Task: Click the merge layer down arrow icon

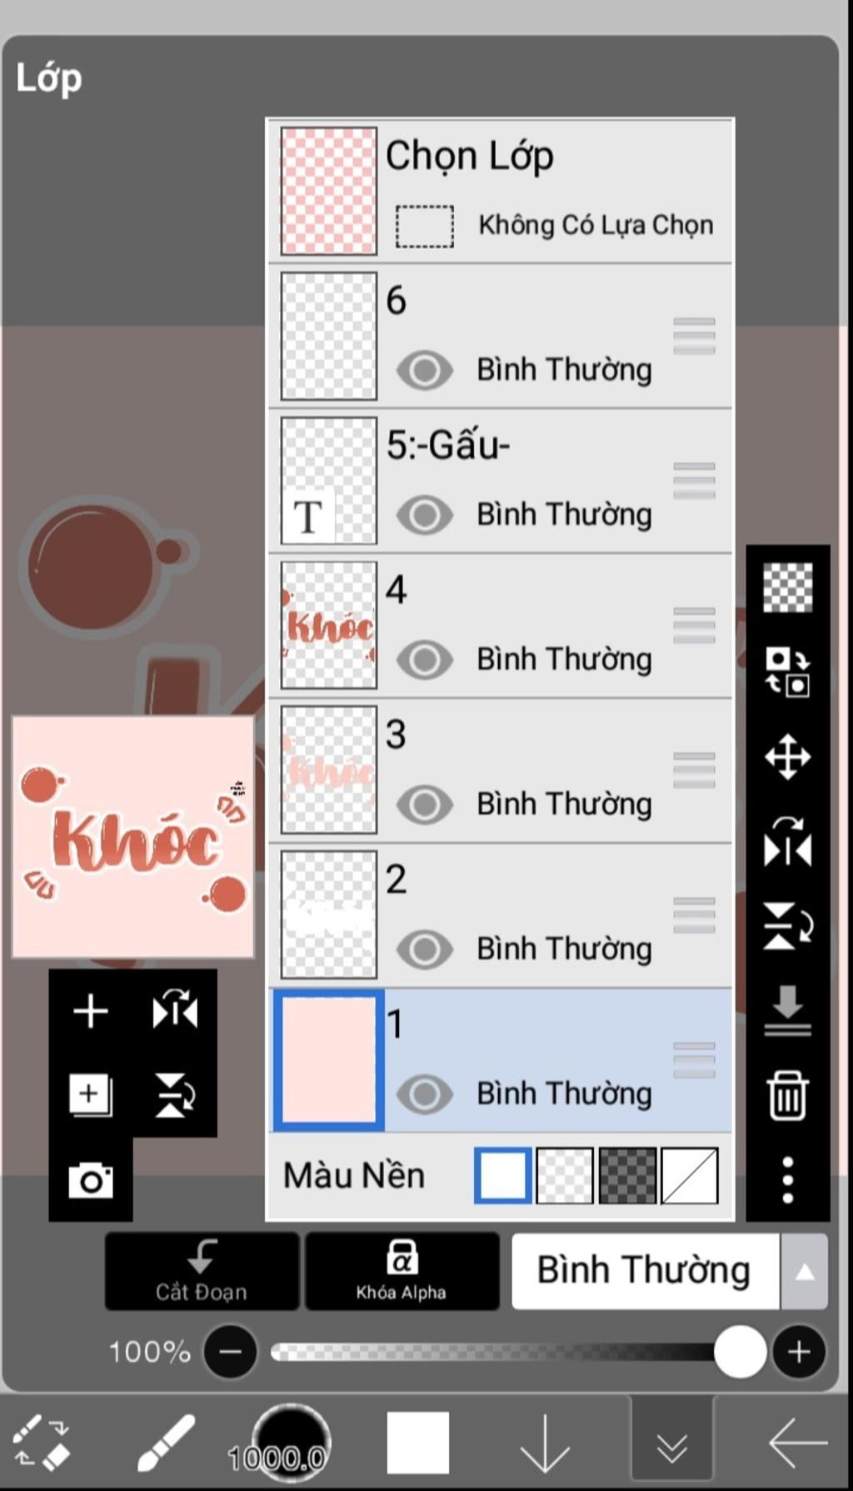Action: [x=787, y=1010]
